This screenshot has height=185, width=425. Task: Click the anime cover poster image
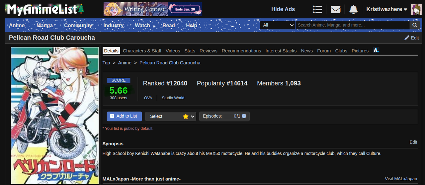[x=55, y=116]
